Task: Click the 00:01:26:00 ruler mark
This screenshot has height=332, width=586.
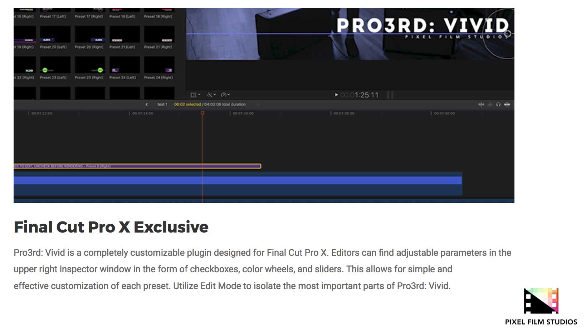Action: point(243,113)
